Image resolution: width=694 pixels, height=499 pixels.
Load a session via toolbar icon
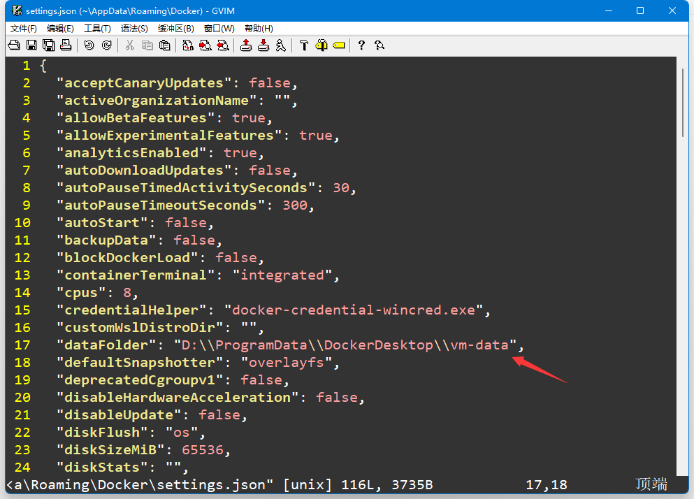tap(246, 45)
